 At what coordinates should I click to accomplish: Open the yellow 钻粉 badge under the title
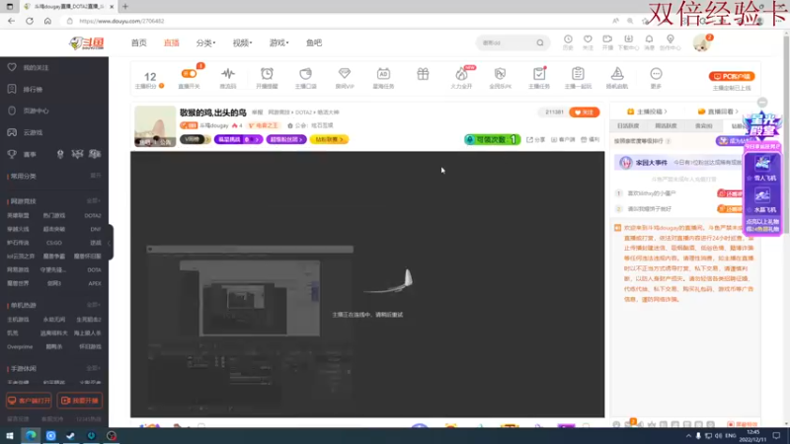329,139
